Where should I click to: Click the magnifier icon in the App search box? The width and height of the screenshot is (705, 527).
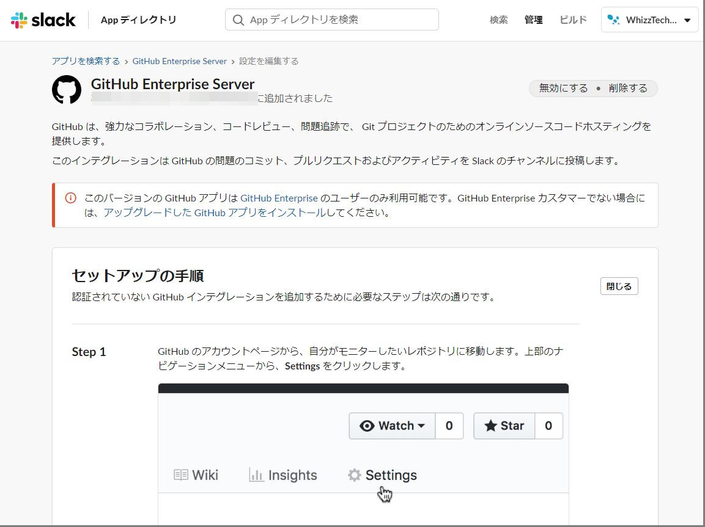(238, 20)
